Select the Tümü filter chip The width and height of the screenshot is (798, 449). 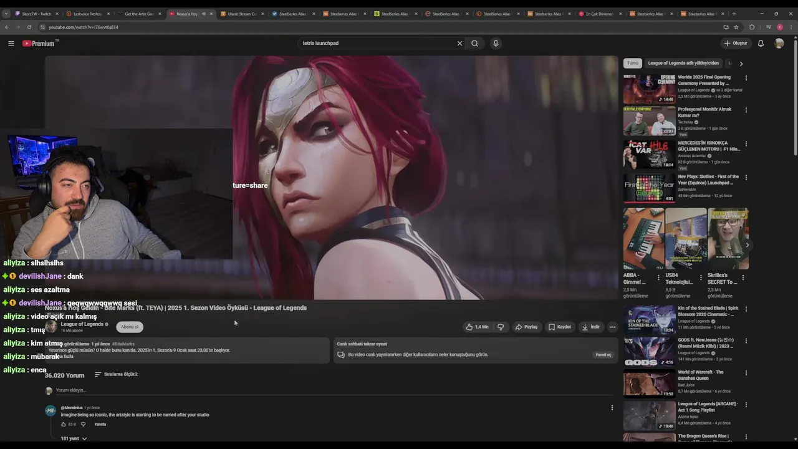coord(633,63)
